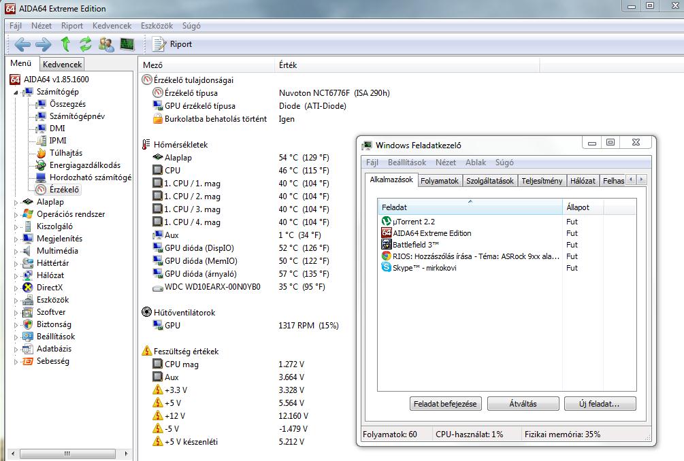Open Túlhajtás tree item
Viewport: 684px width, 461px height.
[66, 152]
